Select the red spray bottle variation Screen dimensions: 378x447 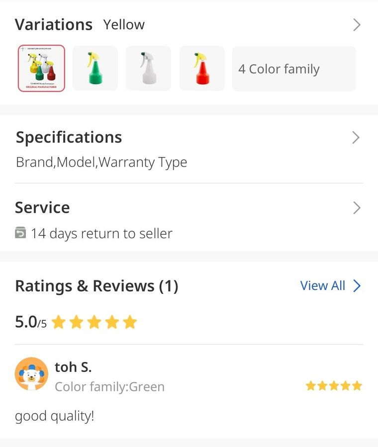[x=202, y=69]
